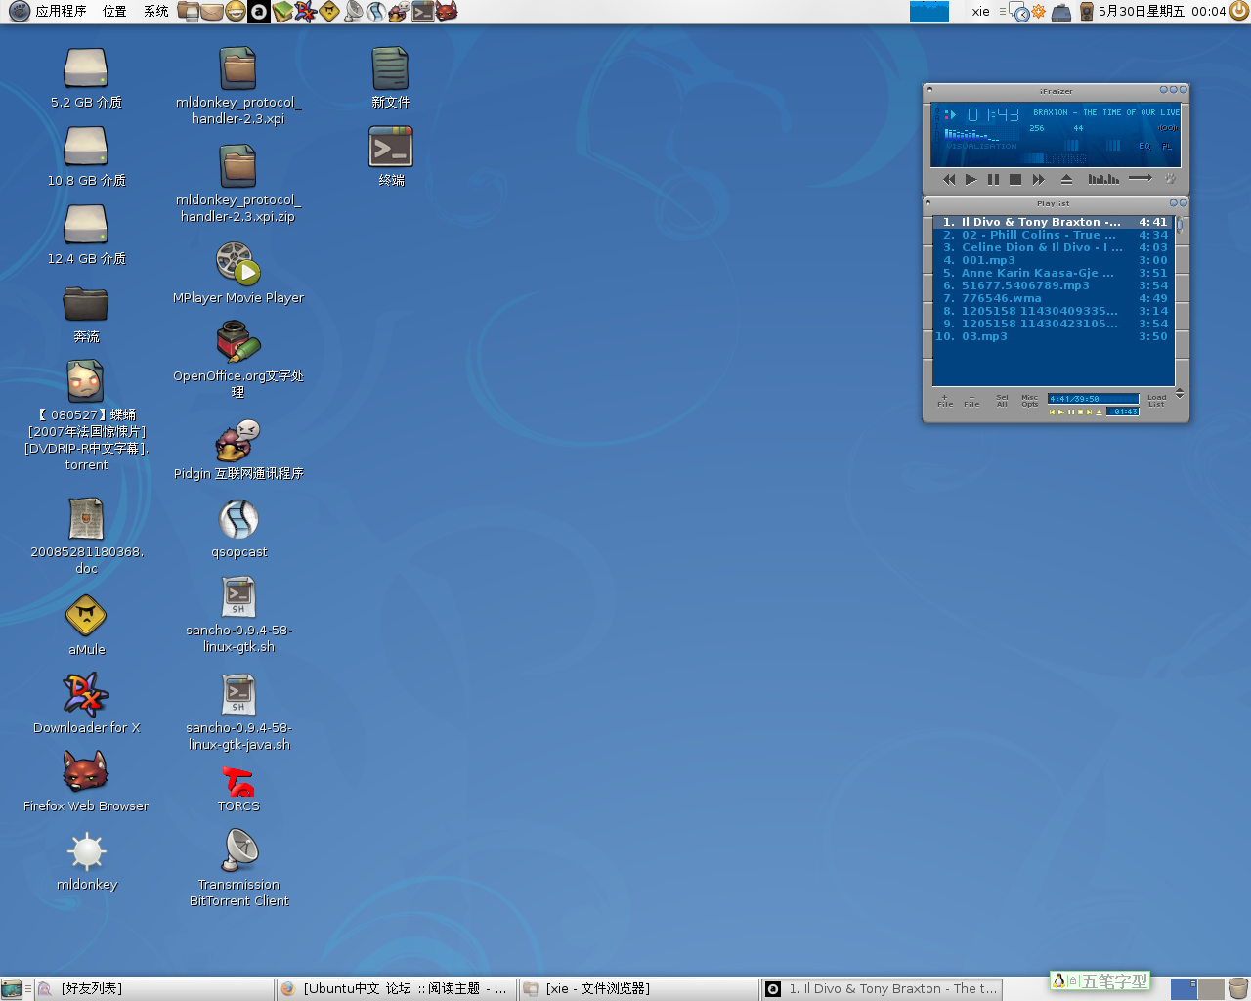Open the system monitor graph applet
This screenshot has height=1001, width=1251.
(x=928, y=12)
